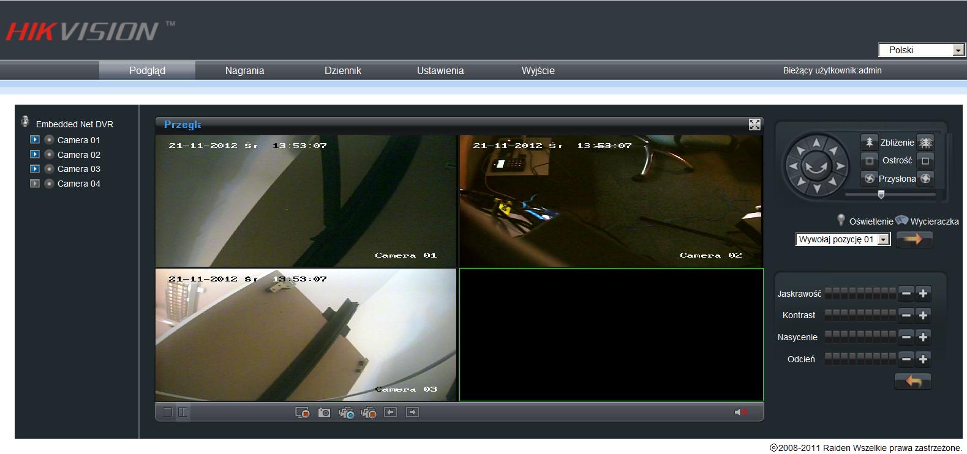Go to next page of camera windows

pyautogui.click(x=412, y=412)
